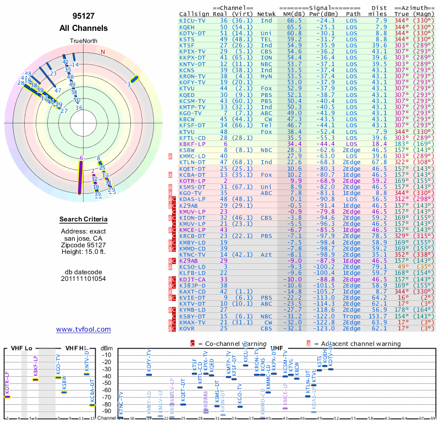The image size is (440, 423).
Task: Select the KKPX-DT callsign in the table
Action: point(192,58)
